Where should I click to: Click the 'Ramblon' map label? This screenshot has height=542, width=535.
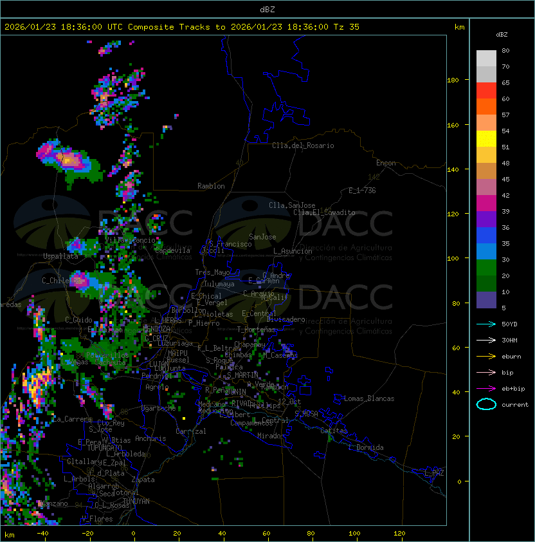[211, 186]
